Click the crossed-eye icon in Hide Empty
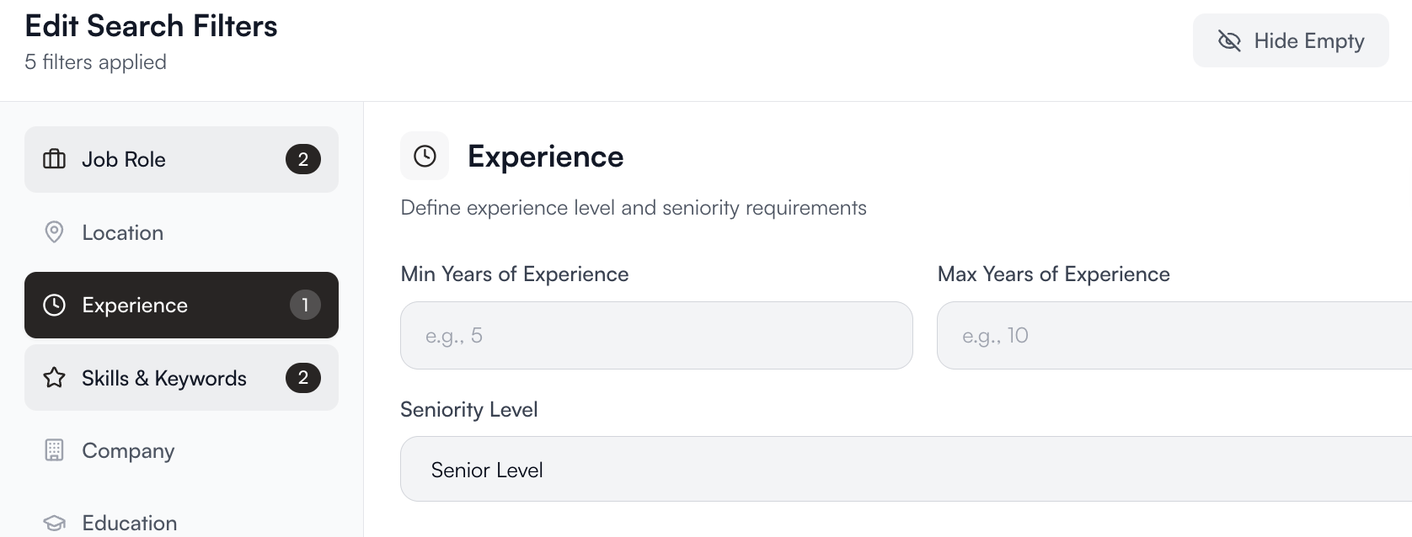 pyautogui.click(x=1229, y=40)
